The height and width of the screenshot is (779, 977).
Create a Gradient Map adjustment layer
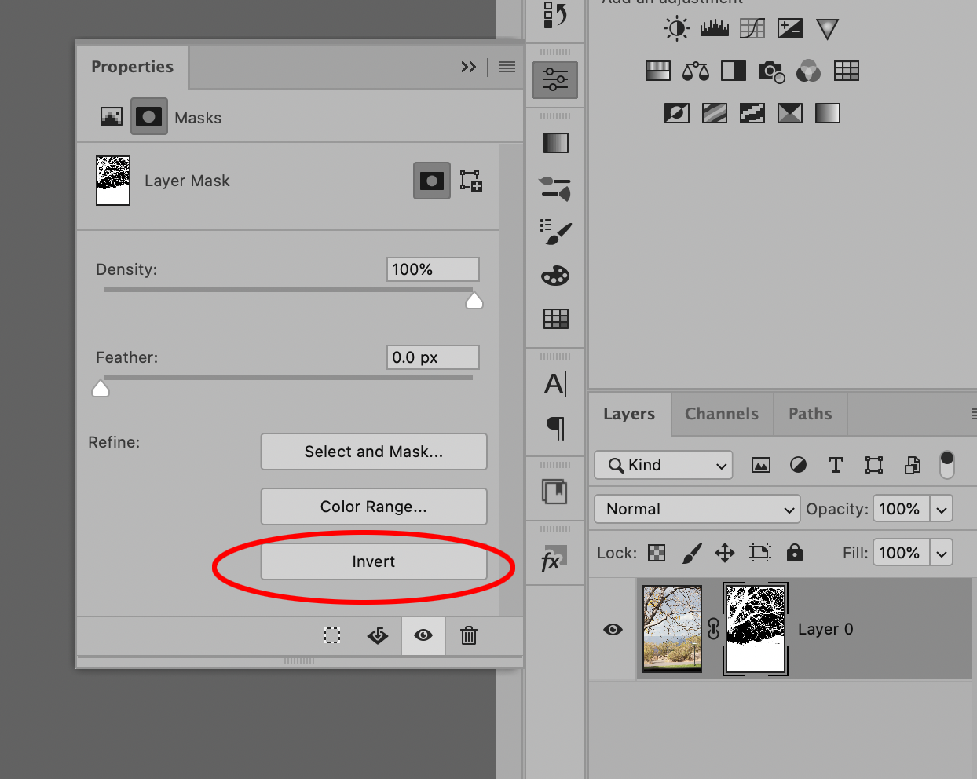789,112
